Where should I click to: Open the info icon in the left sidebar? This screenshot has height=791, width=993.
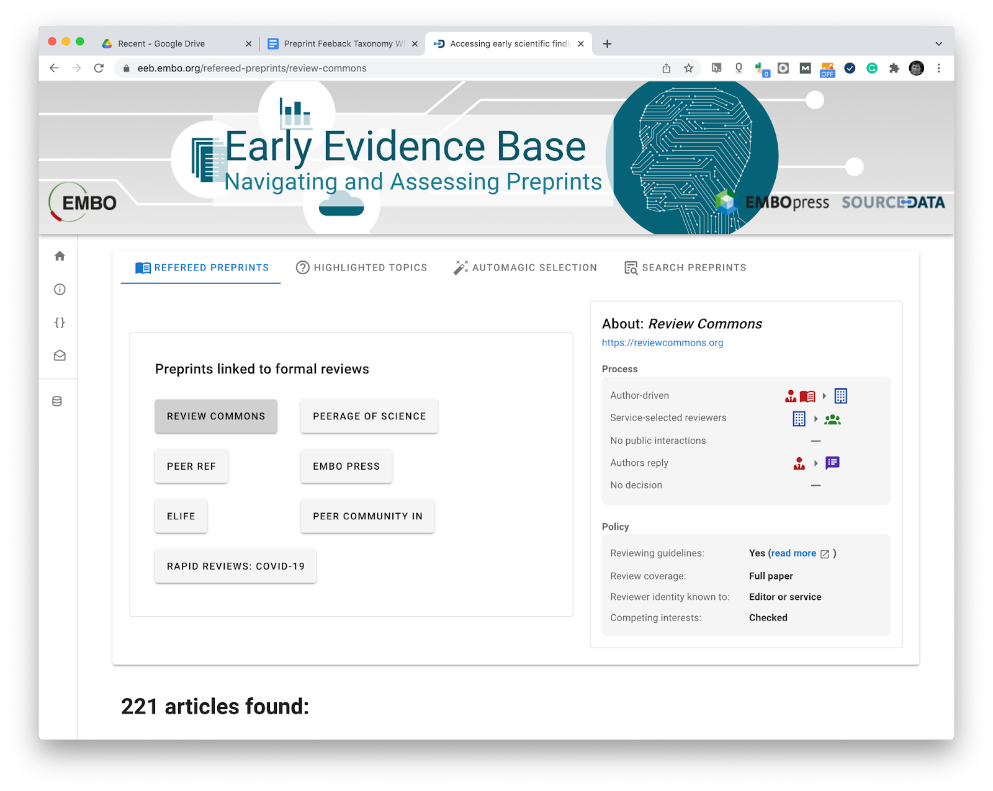[60, 289]
